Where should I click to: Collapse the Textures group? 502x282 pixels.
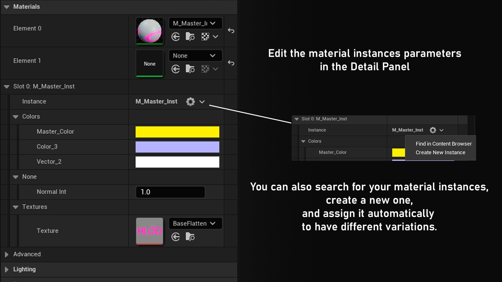pyautogui.click(x=16, y=207)
